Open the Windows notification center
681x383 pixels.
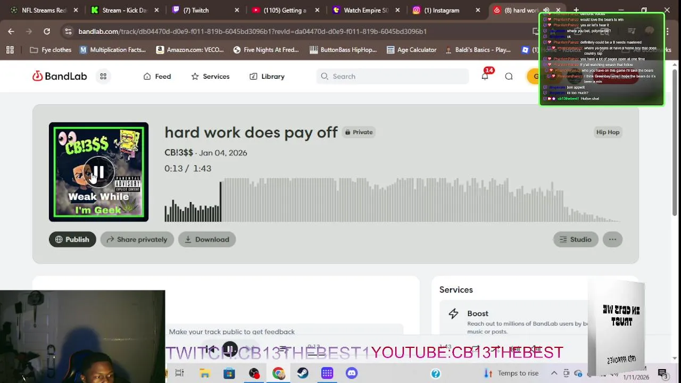(x=662, y=373)
